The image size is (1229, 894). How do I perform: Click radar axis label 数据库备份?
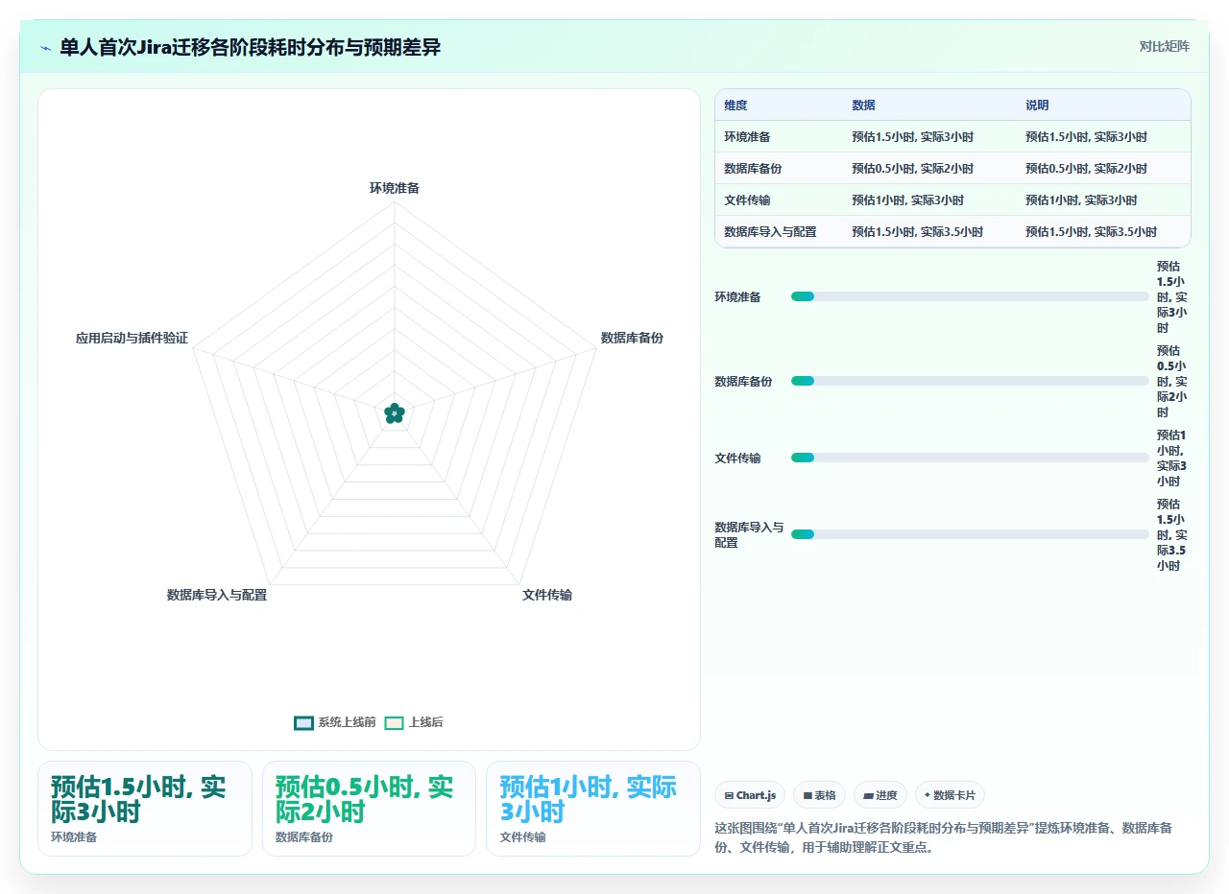(632, 338)
